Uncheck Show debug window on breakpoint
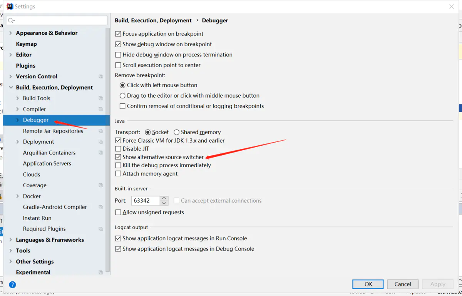Image resolution: width=462 pixels, height=296 pixels. click(x=118, y=44)
